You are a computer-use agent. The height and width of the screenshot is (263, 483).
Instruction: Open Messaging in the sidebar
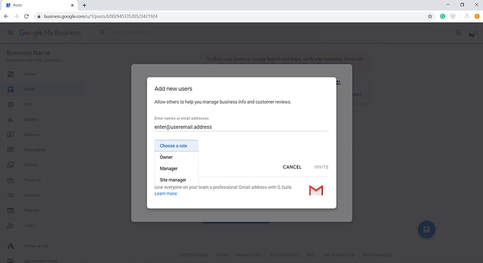34,150
